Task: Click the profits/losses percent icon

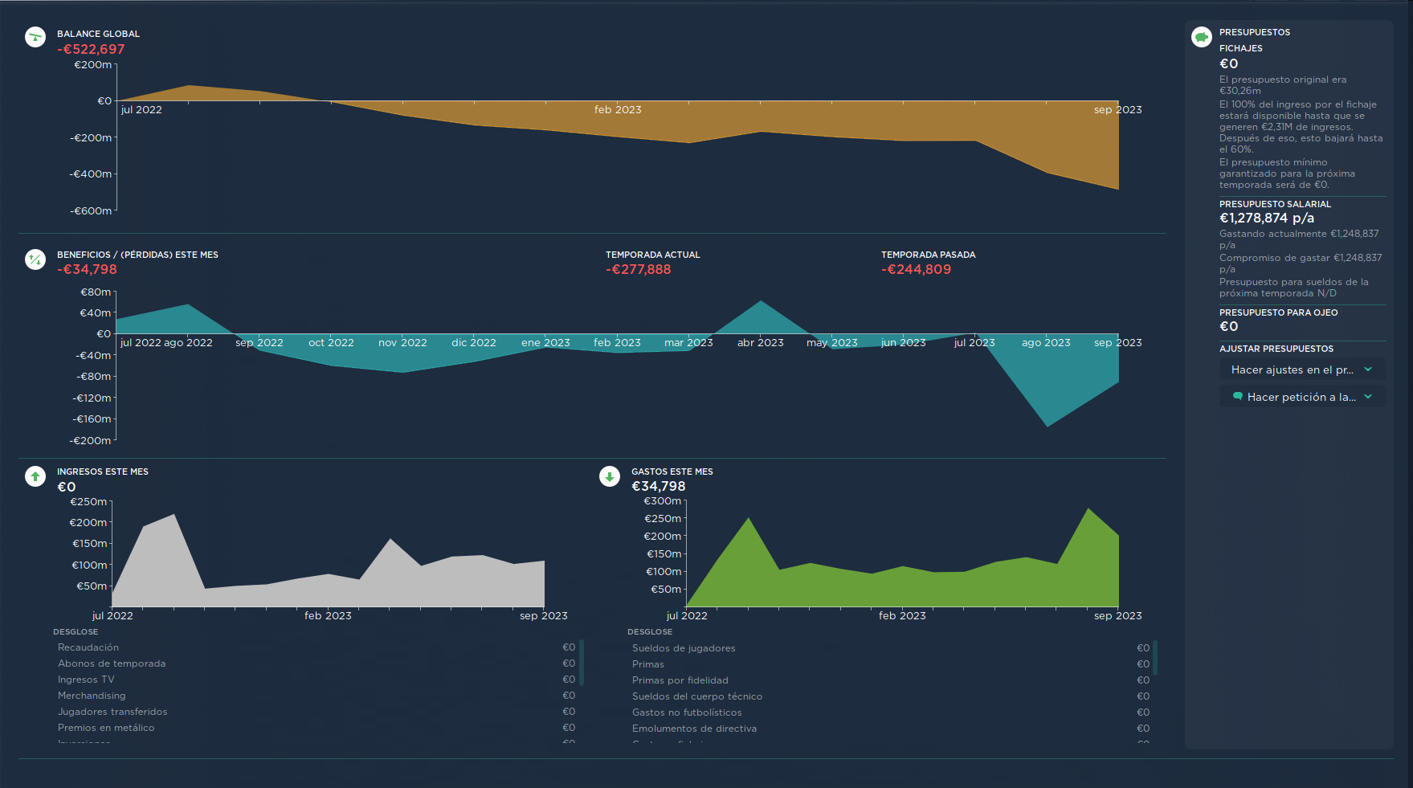Action: click(35, 259)
